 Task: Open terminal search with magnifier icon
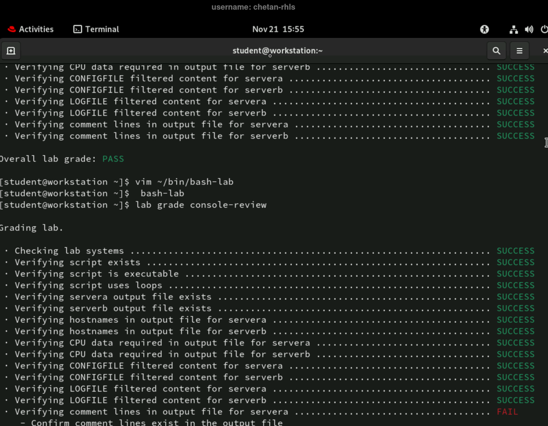click(496, 50)
